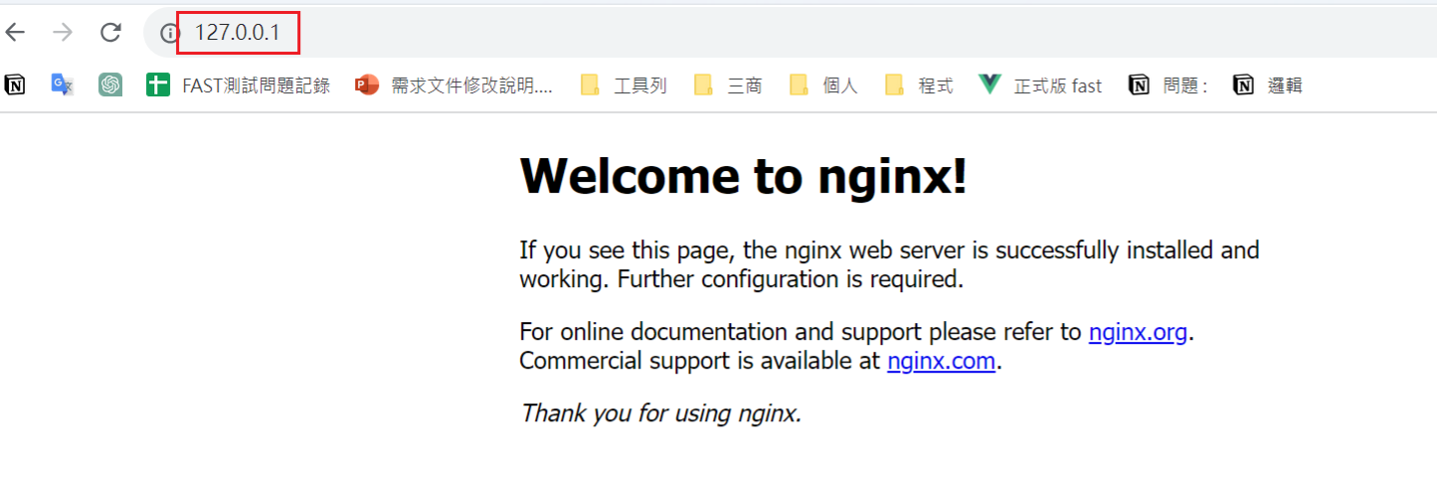This screenshot has height=485, width=1437.
Task: Open the ChatGPT bookmark icon
Action: tap(110, 85)
